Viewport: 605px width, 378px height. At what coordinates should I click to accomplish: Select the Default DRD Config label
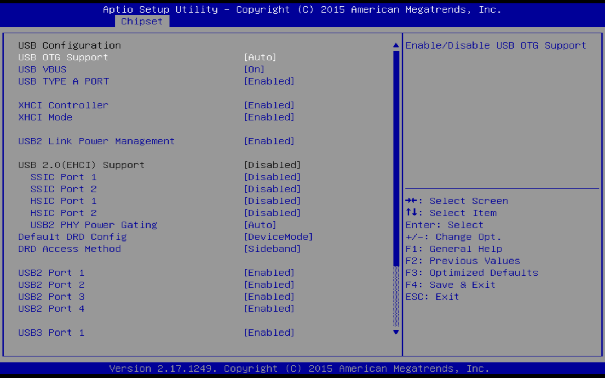point(72,237)
